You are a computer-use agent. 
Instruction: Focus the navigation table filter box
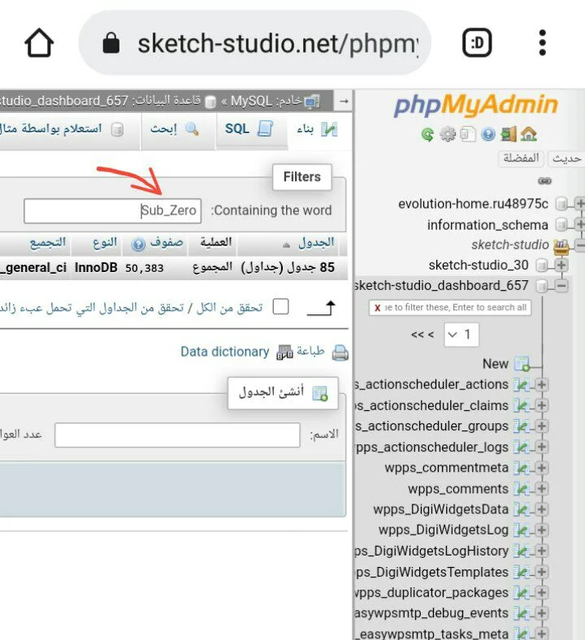pos(450,307)
